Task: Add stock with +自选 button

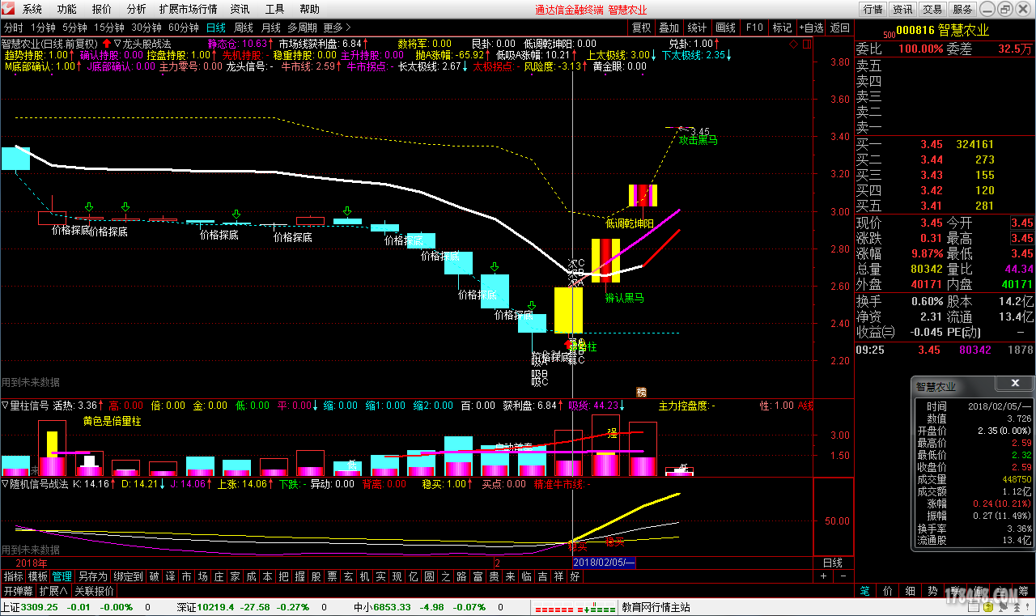Action: coord(810,28)
